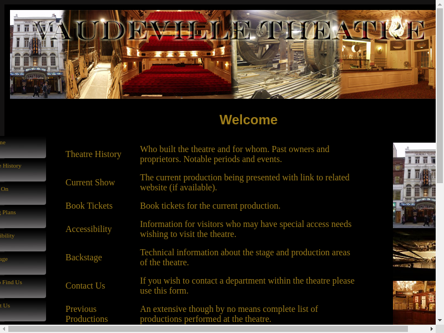
Task: Select the Home button in left sidebar
Action: click(22, 147)
